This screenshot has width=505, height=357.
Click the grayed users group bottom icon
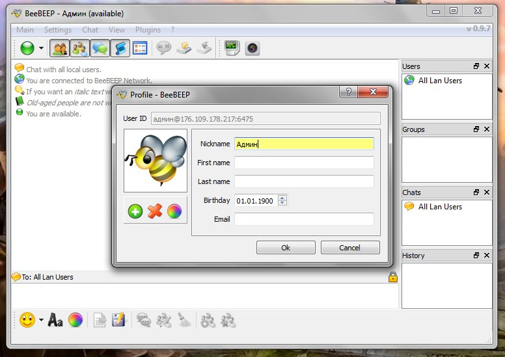(164, 320)
